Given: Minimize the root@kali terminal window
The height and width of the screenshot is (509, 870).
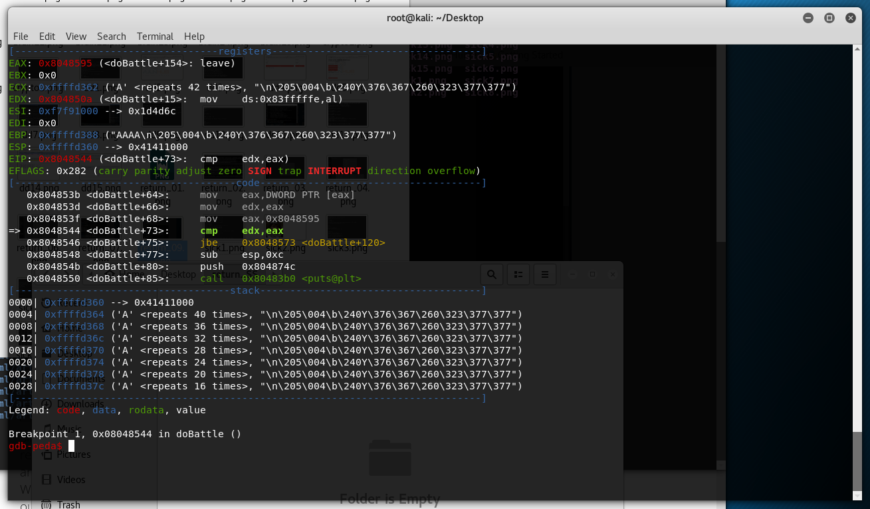Looking at the screenshot, I should 810,18.
